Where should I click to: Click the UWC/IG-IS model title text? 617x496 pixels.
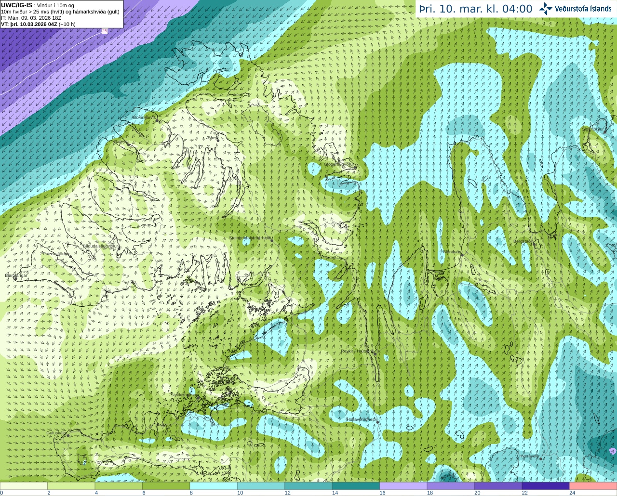[16, 5]
